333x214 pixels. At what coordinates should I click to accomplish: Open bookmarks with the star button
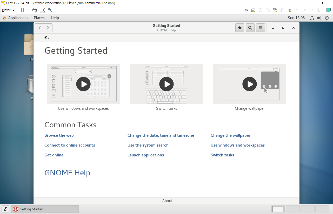240,28
